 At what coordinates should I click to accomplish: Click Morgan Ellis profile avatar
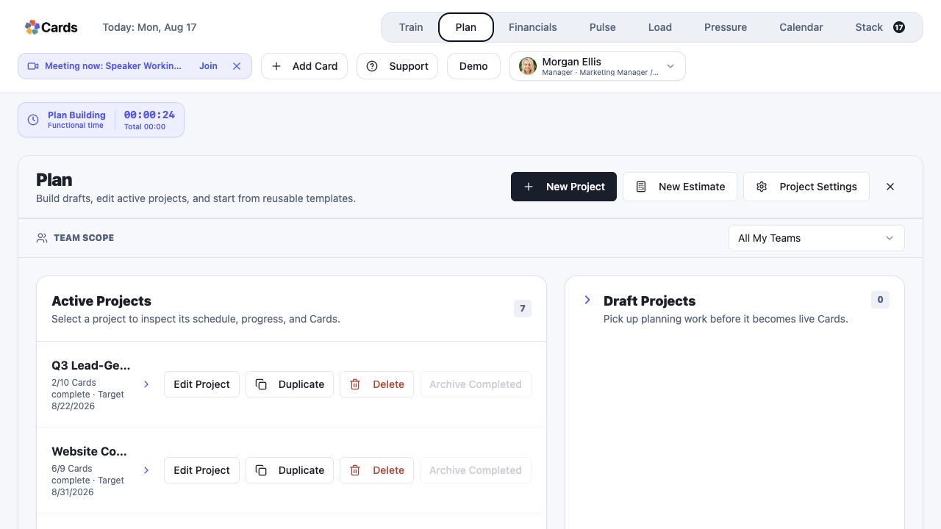(x=528, y=66)
